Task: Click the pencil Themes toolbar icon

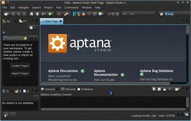Action: point(66,14)
